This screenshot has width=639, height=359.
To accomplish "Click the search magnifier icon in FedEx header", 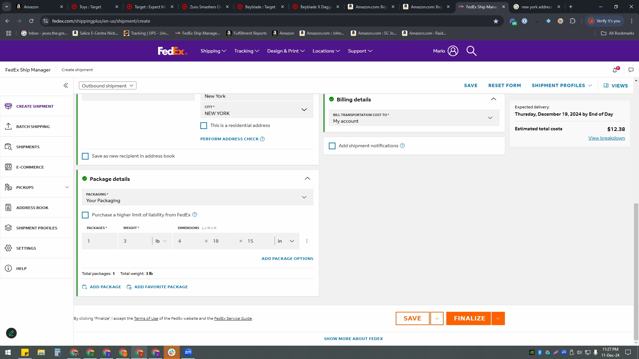I will [471, 51].
